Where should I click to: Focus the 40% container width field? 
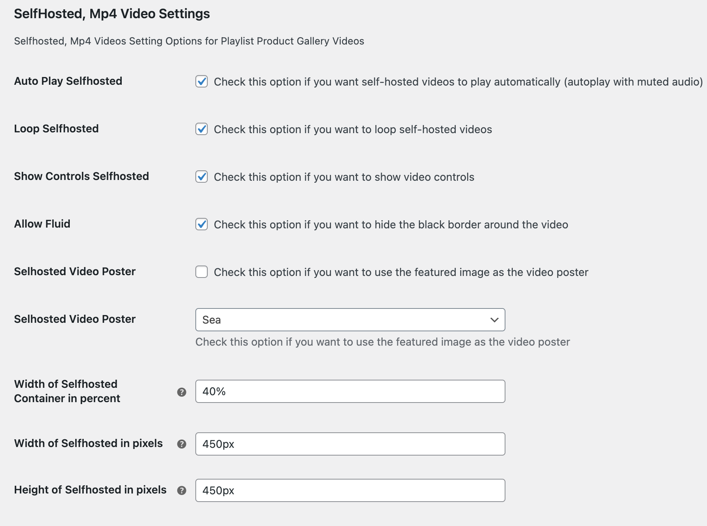(350, 391)
